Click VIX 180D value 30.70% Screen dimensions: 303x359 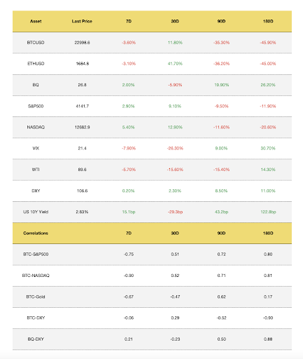pos(268,148)
